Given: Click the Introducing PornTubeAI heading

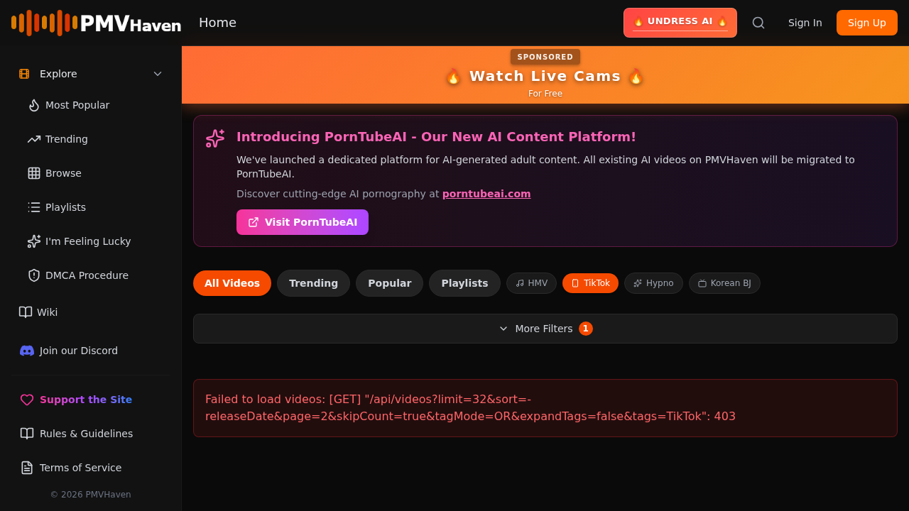Looking at the screenshot, I should (436, 137).
